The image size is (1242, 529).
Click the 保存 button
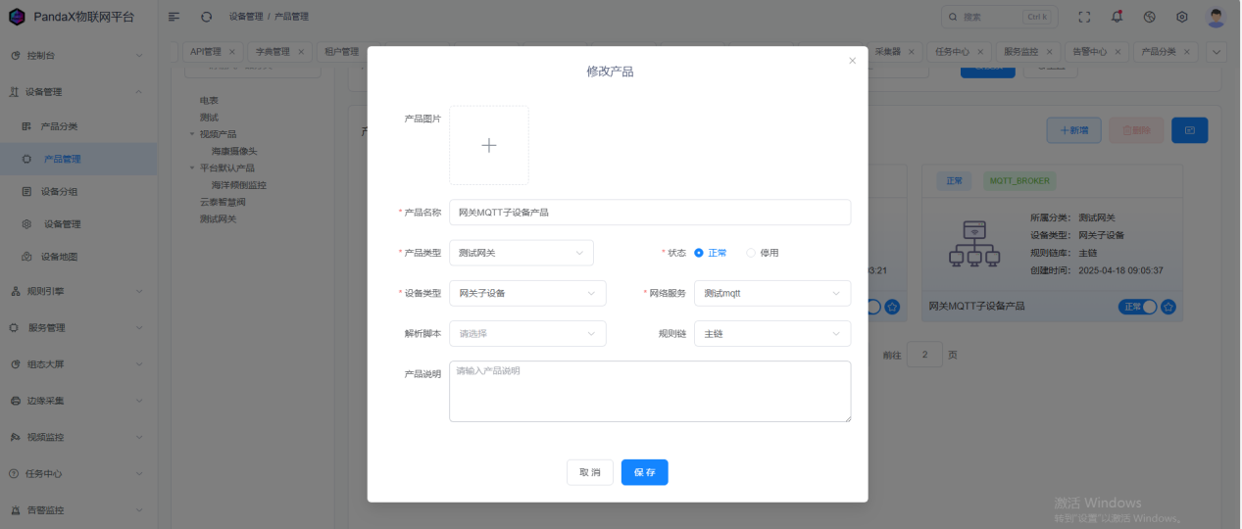pyautogui.click(x=645, y=472)
